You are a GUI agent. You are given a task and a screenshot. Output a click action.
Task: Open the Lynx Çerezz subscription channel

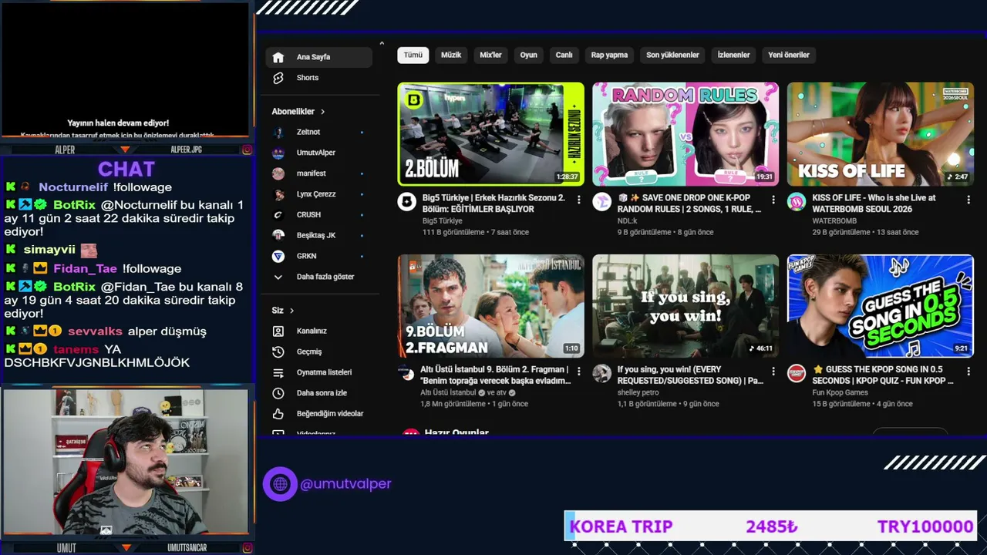click(x=319, y=194)
